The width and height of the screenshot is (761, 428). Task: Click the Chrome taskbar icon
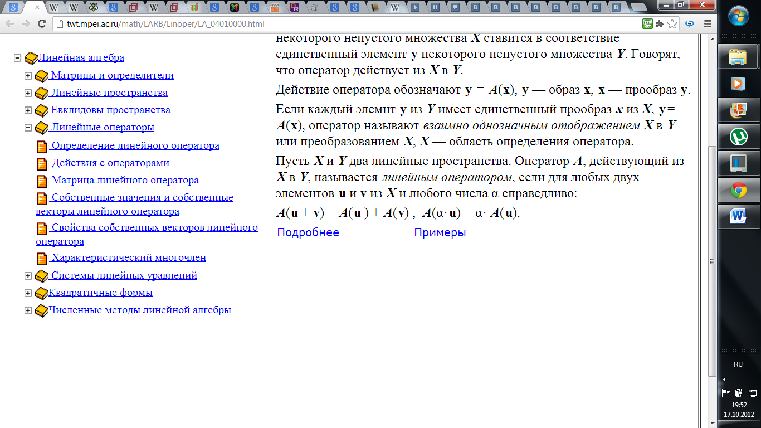pyautogui.click(x=738, y=191)
